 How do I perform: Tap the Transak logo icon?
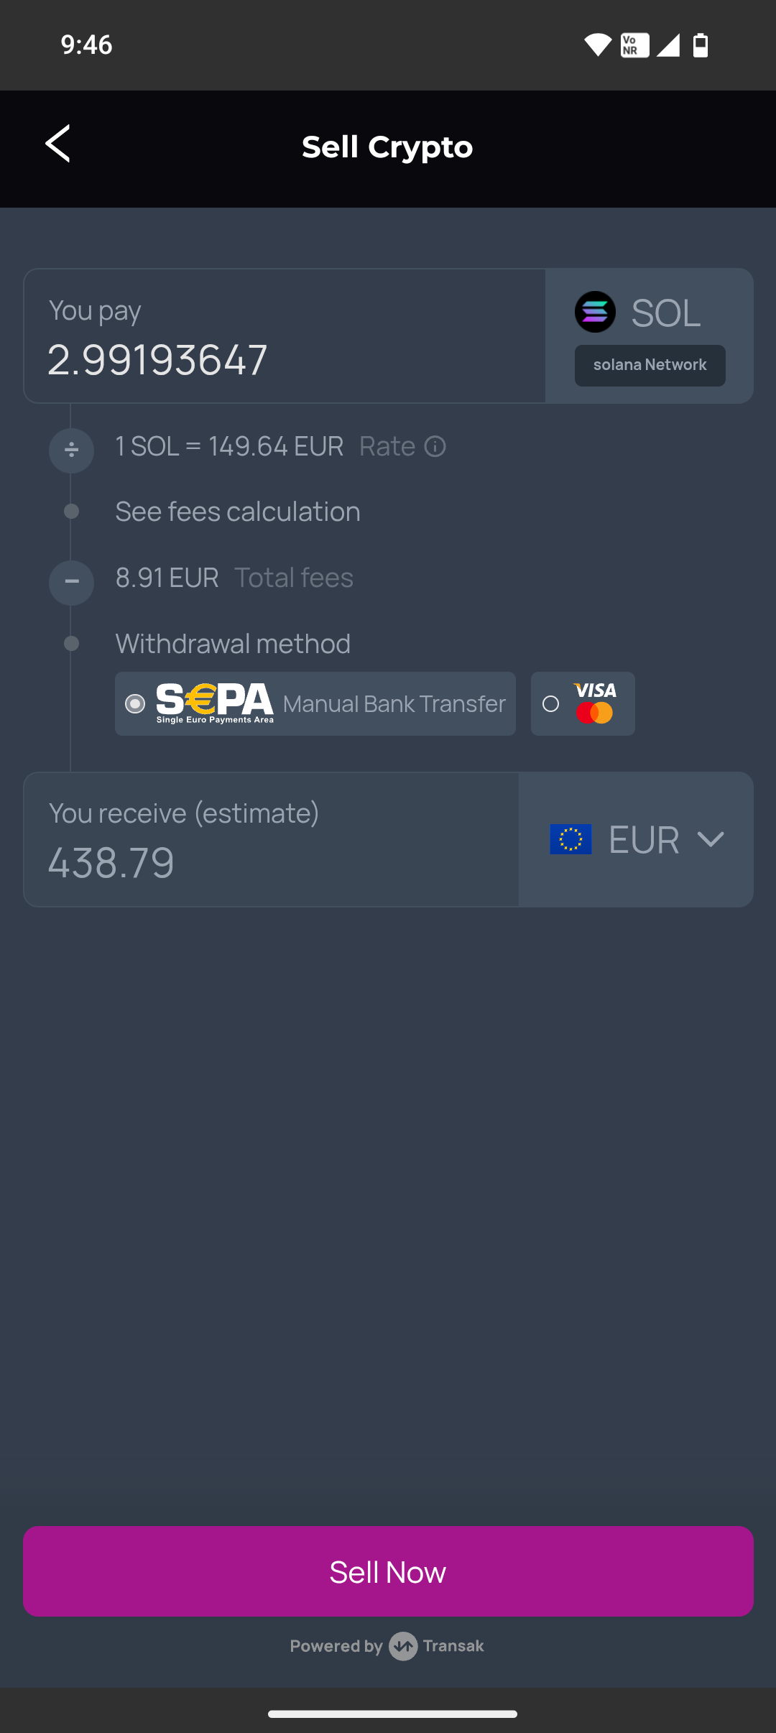click(x=403, y=1646)
